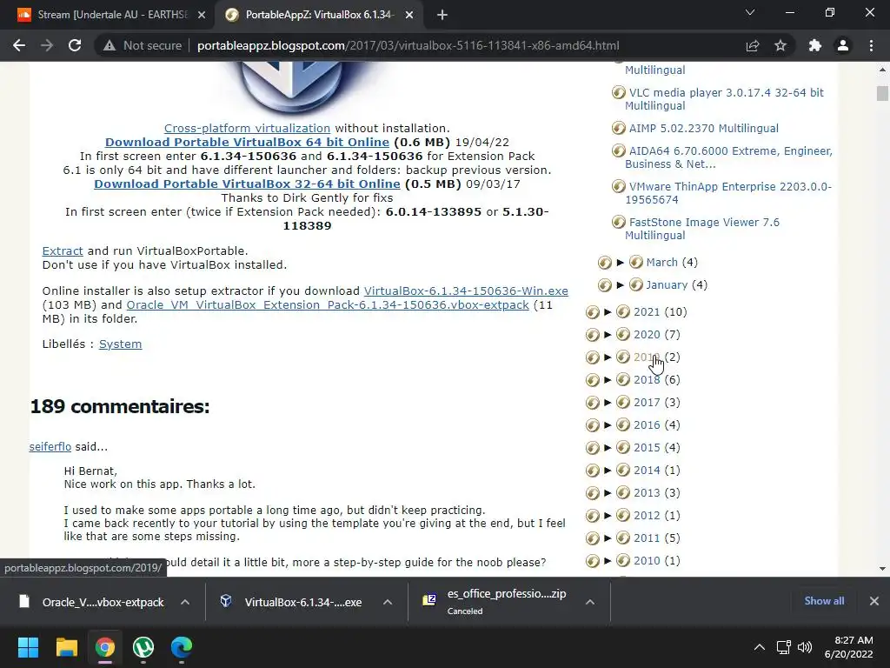Click the address bar URL
The image size is (890, 668).
[408, 45]
